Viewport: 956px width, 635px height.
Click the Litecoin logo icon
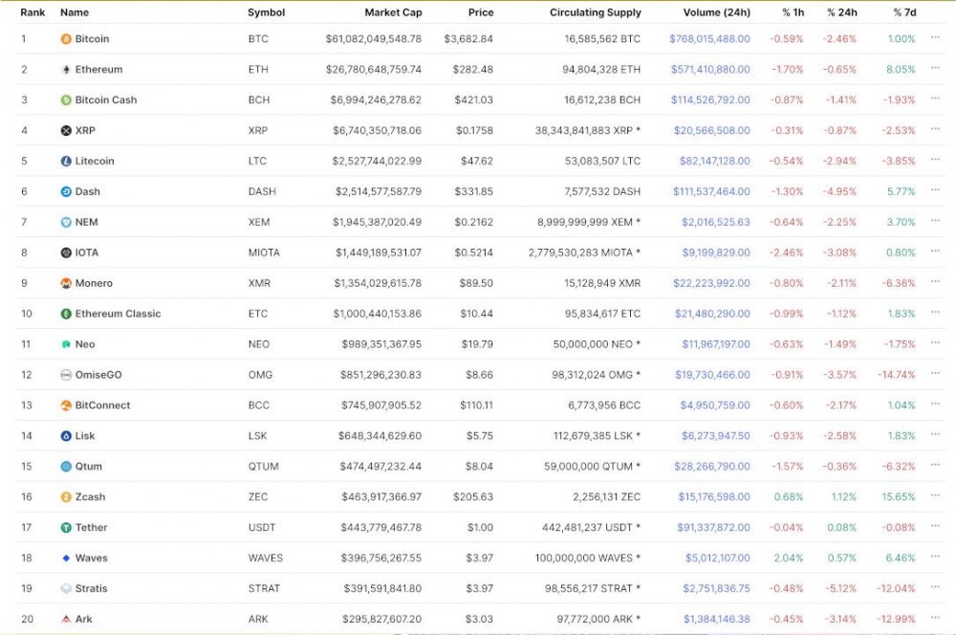[66, 161]
